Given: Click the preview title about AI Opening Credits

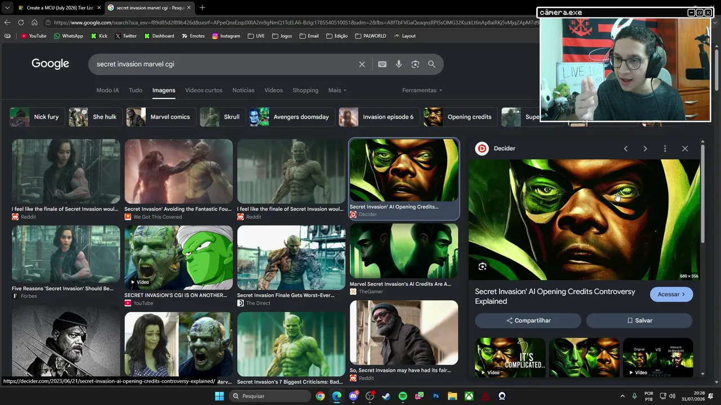Looking at the screenshot, I should pyautogui.click(x=555, y=296).
